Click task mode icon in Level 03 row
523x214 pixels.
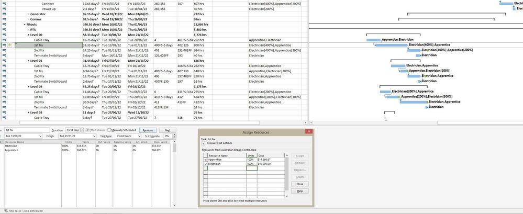pyautogui.click(x=4, y=112)
